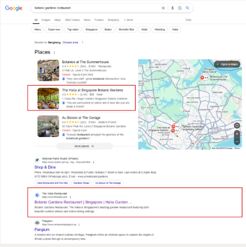The image size is (246, 247).
Task: Switch to the Images tab
Action: (x=46, y=20)
